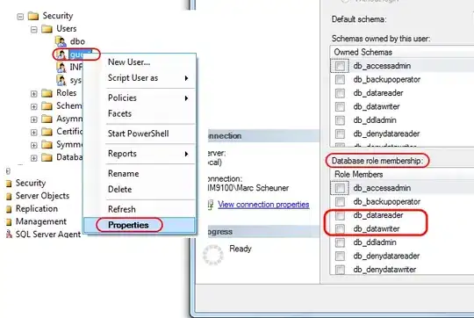Click the connection properties icon
Viewport: 474px width, 318px height.
[211, 205]
